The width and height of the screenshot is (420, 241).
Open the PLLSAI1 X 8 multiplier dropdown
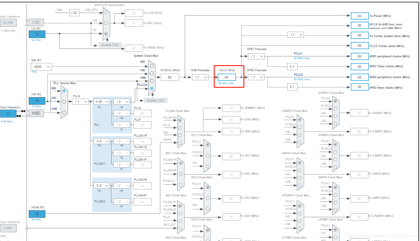click(x=102, y=141)
